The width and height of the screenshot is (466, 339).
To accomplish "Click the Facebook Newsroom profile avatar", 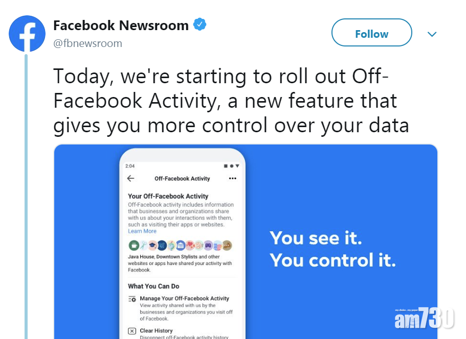I will pyautogui.click(x=27, y=34).
